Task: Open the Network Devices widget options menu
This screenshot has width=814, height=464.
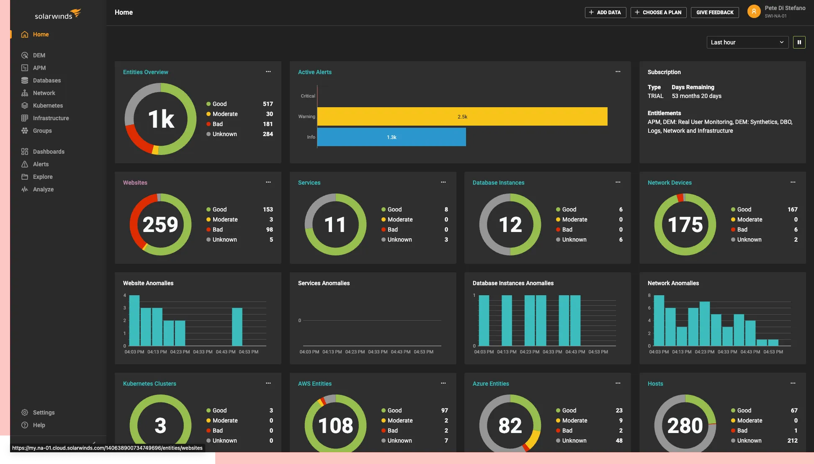Action: coord(793,182)
